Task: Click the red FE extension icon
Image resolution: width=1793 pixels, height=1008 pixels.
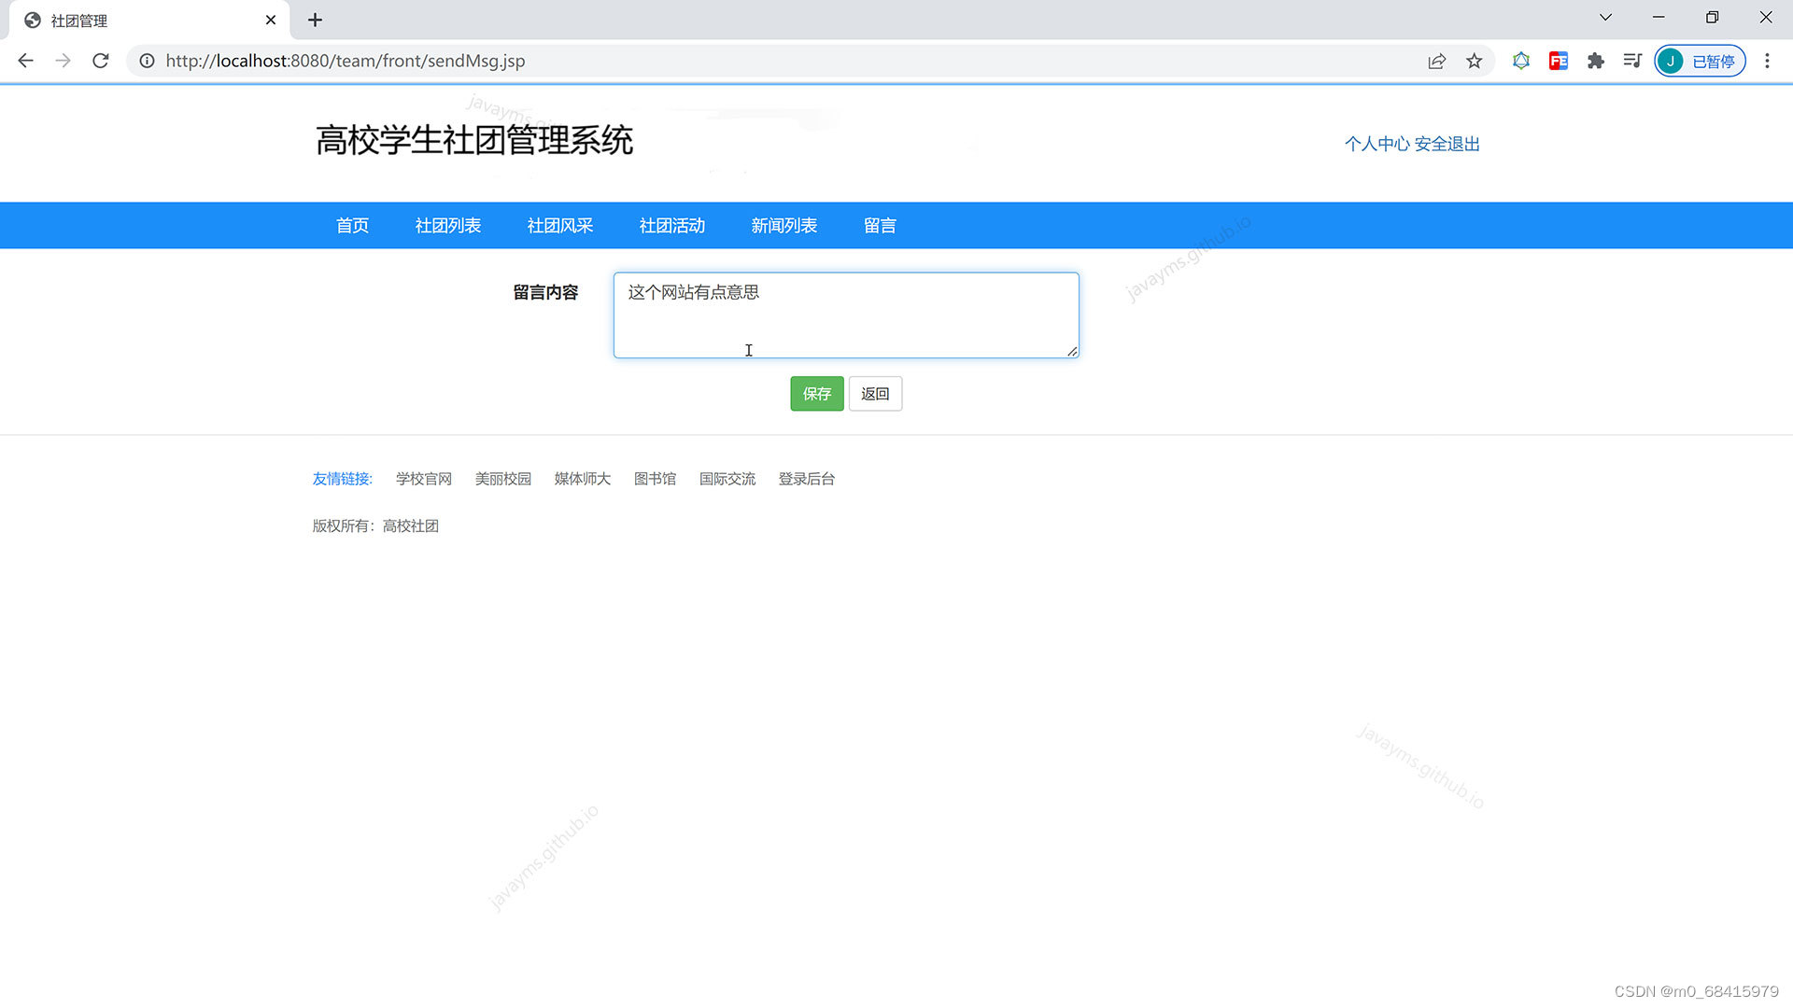Action: point(1558,61)
